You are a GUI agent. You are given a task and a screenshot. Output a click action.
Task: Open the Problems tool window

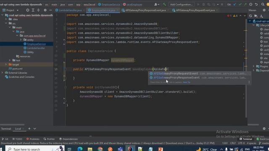(x=33, y=139)
